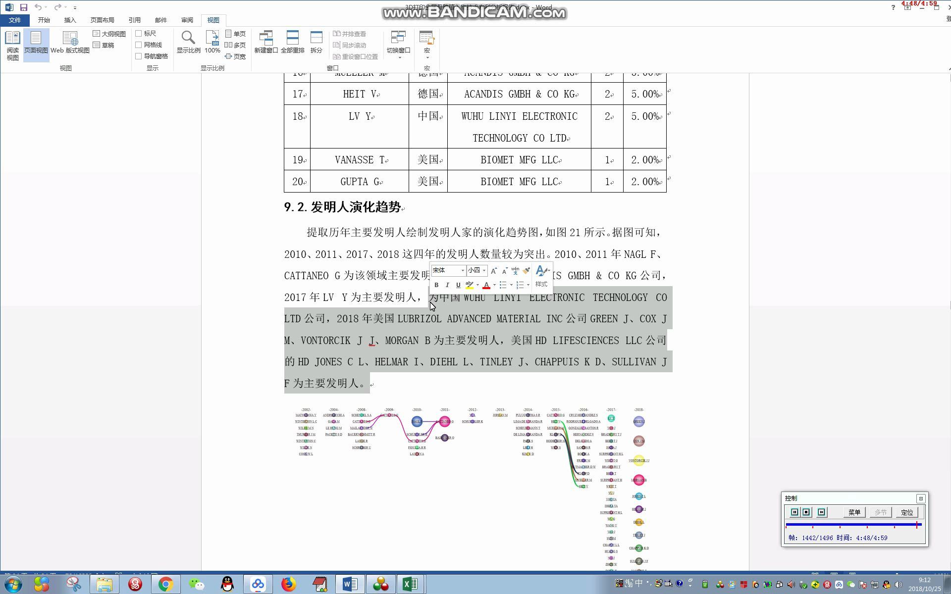Open Styles (样式) in mini toolbar
Viewport: 951px width, 594px height.
point(542,277)
